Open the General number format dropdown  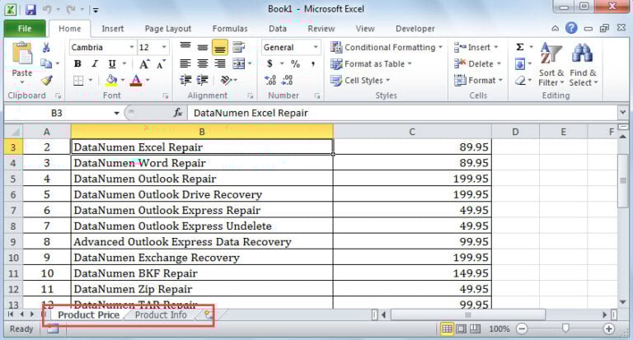(x=316, y=48)
